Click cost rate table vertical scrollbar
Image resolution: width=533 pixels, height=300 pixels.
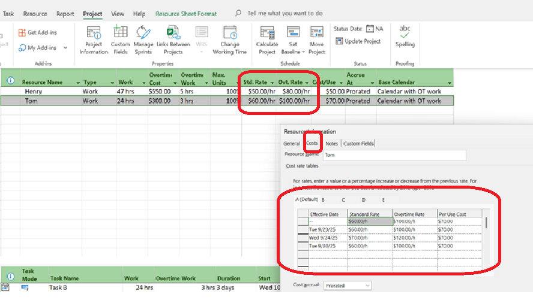click(486, 223)
